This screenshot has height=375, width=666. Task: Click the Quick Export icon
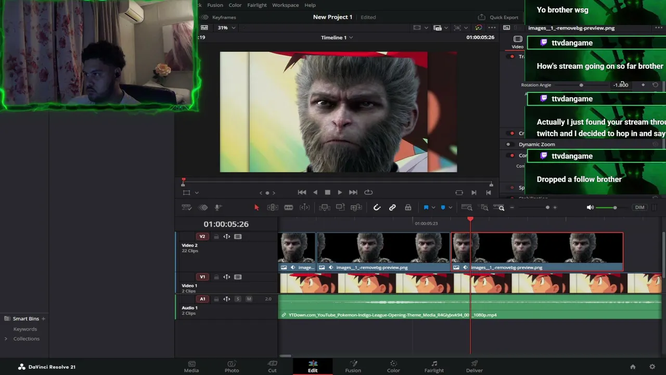tap(481, 17)
